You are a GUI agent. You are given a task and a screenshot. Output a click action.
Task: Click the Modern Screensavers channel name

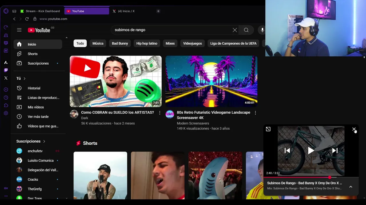(x=193, y=123)
